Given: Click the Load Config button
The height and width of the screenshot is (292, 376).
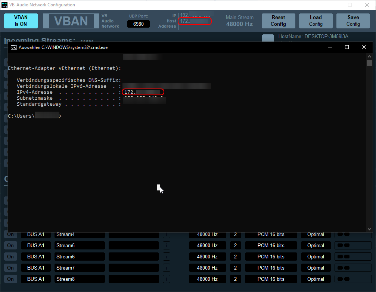Looking at the screenshot, I should (316, 21).
